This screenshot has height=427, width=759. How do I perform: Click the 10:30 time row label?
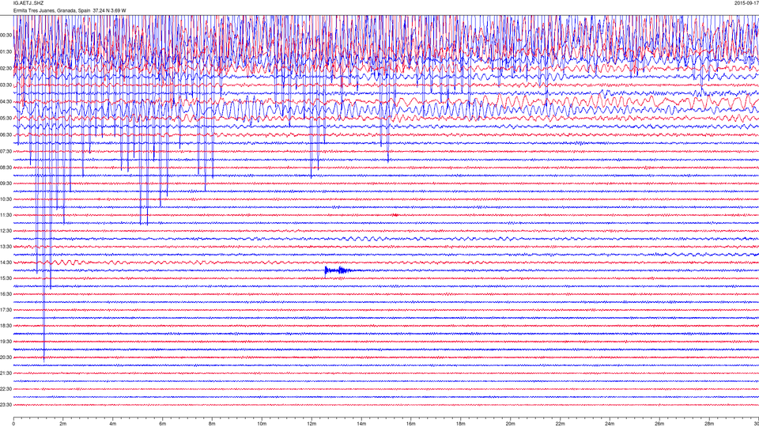click(x=6, y=199)
